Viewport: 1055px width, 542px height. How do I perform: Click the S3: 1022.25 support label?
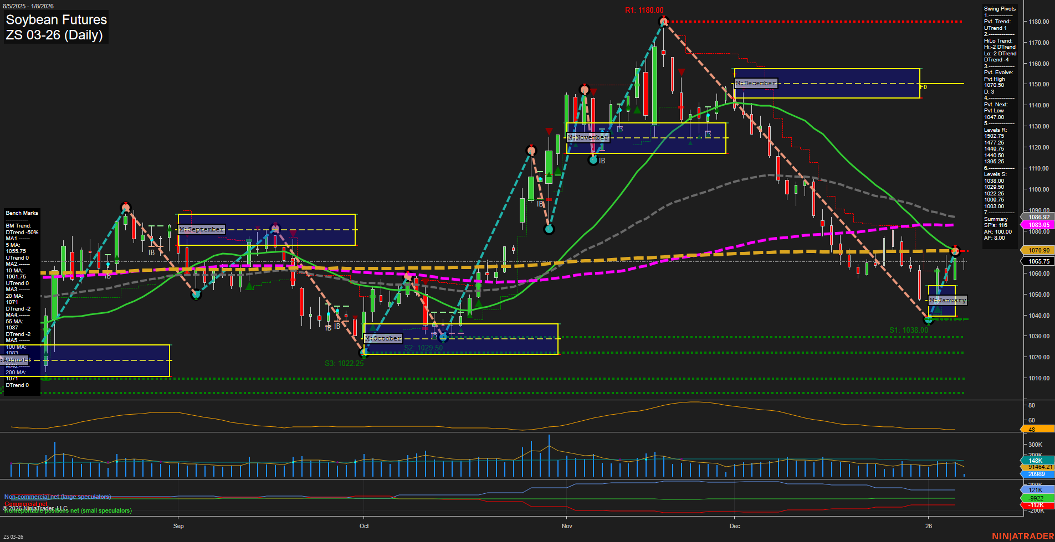(343, 363)
